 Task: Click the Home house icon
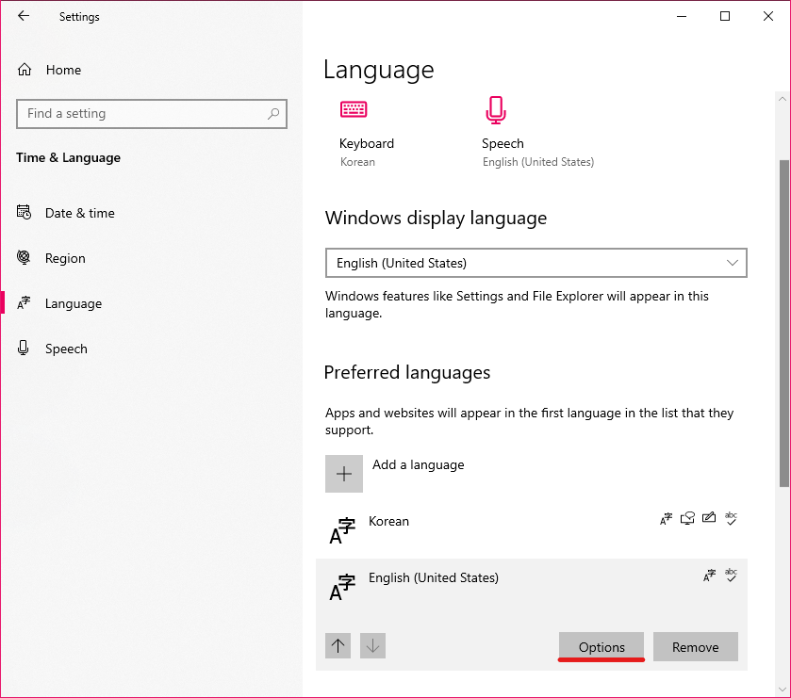(25, 69)
